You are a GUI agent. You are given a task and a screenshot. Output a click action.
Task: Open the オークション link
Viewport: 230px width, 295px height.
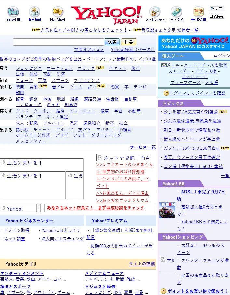coord(60,68)
